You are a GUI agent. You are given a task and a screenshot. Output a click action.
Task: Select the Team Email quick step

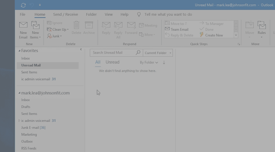coord(177,29)
